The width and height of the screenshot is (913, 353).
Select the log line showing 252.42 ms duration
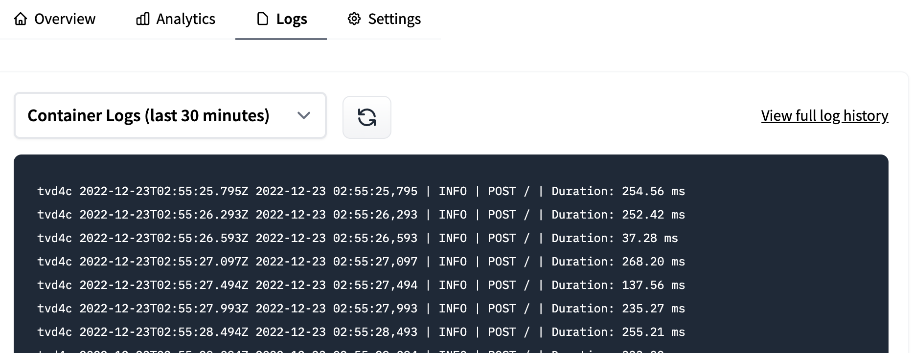pyautogui.click(x=361, y=215)
